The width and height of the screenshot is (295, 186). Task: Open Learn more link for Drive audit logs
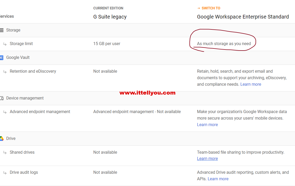(218, 179)
